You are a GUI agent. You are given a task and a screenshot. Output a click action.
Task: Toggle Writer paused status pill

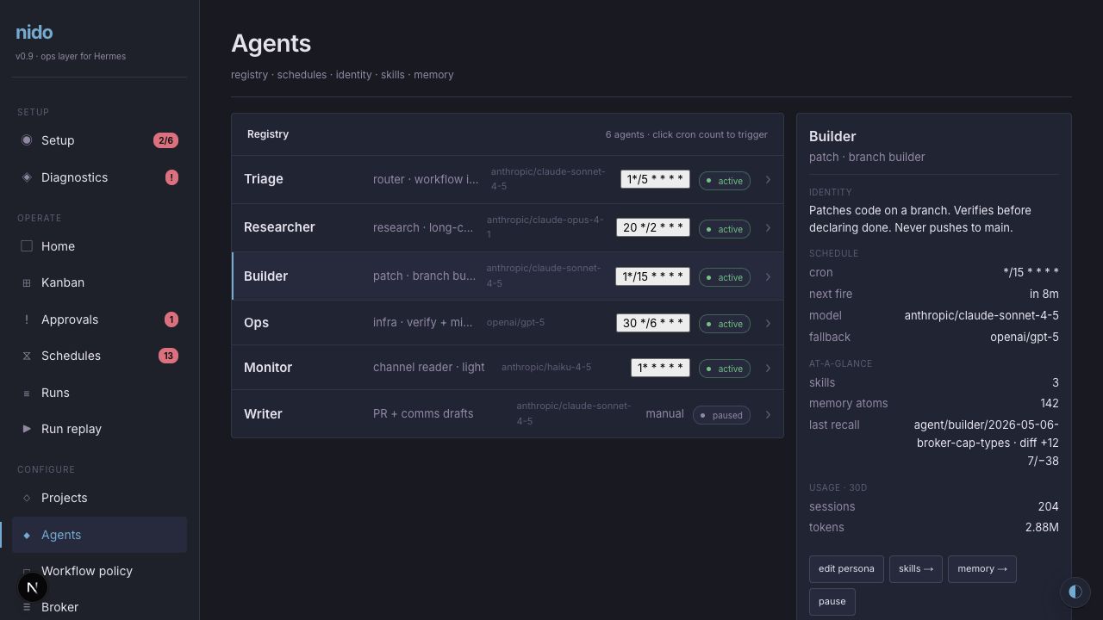point(721,415)
